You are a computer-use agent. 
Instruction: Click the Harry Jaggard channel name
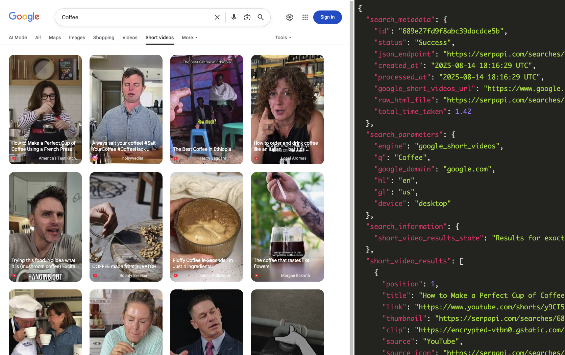[213, 158]
